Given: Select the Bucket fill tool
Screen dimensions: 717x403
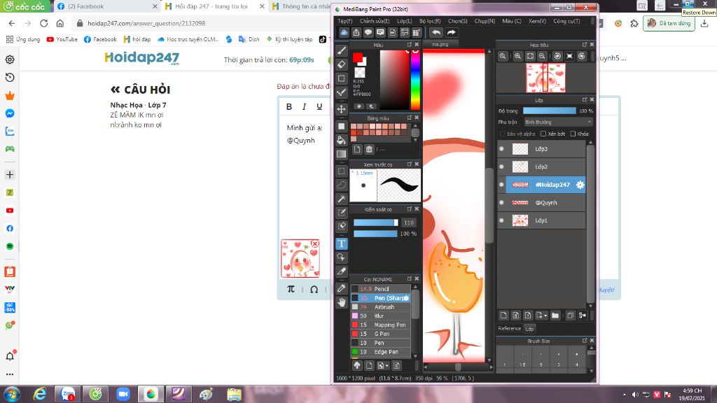Looking at the screenshot, I should pos(342,140).
